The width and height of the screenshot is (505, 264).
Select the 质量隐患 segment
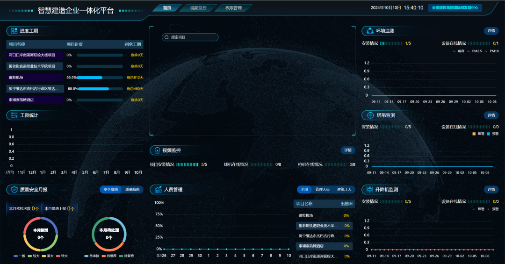132,190
